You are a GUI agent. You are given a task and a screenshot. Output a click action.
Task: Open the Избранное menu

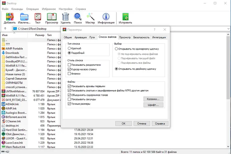click(x=49, y=9)
